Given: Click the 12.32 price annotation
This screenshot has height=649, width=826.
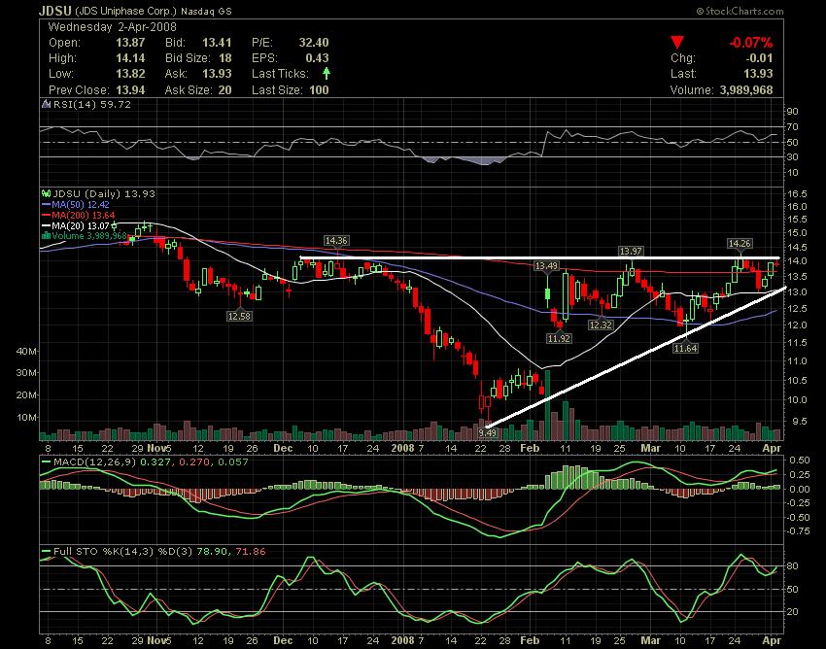Looking at the screenshot, I should (601, 325).
